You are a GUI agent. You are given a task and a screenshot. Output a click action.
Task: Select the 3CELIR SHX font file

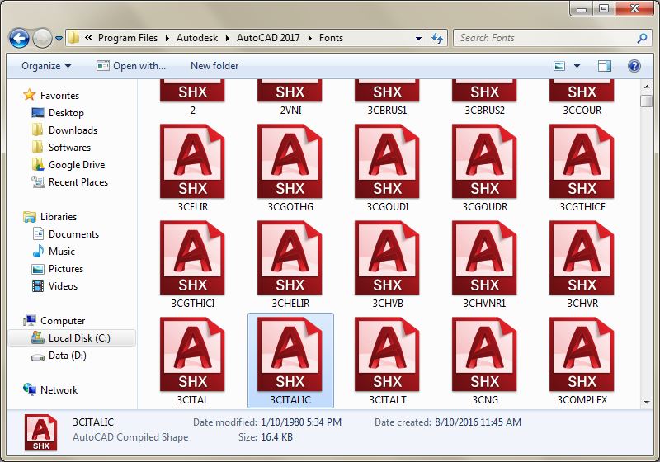pyautogui.click(x=192, y=167)
